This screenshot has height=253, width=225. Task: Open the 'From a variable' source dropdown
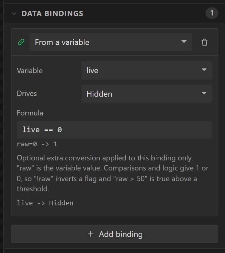tap(110, 42)
